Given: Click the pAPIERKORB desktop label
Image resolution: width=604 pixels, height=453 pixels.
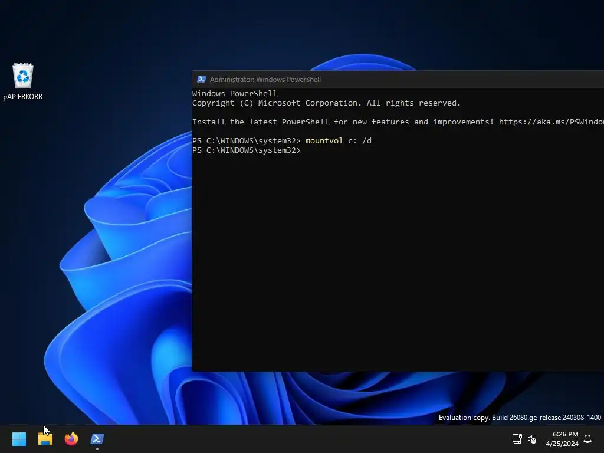Looking at the screenshot, I should pyautogui.click(x=23, y=97).
